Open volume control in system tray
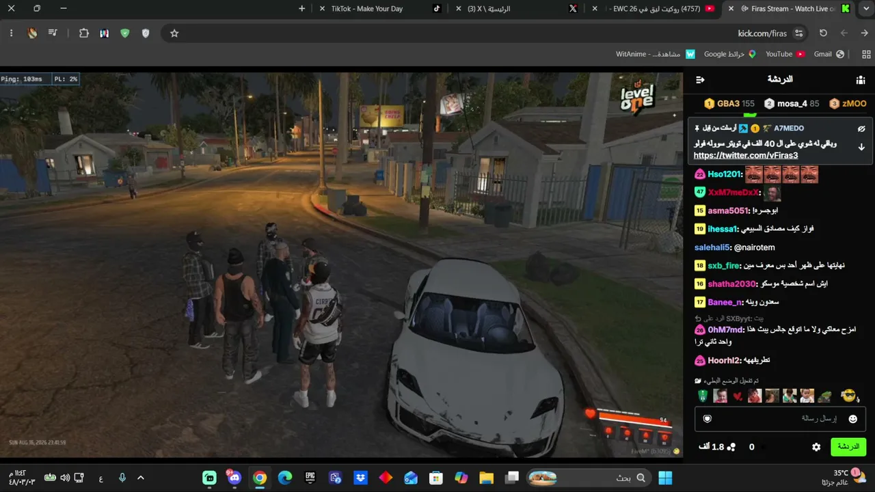Viewport: 875px width, 492px height. [65, 478]
